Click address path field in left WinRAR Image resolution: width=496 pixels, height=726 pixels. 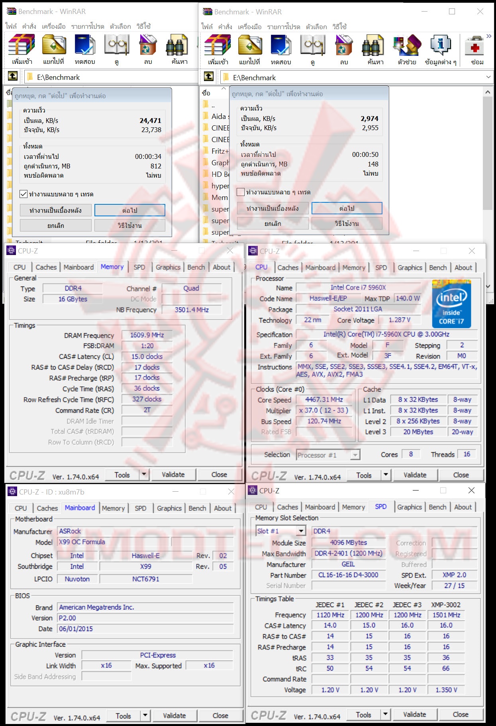pos(112,77)
